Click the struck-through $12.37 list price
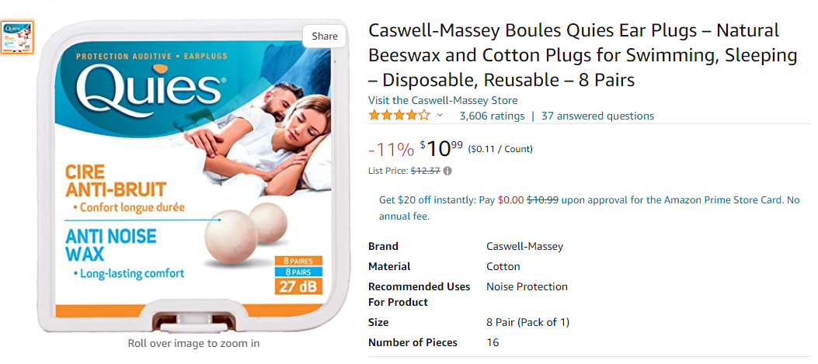This screenshot has width=818, height=364. [x=425, y=171]
